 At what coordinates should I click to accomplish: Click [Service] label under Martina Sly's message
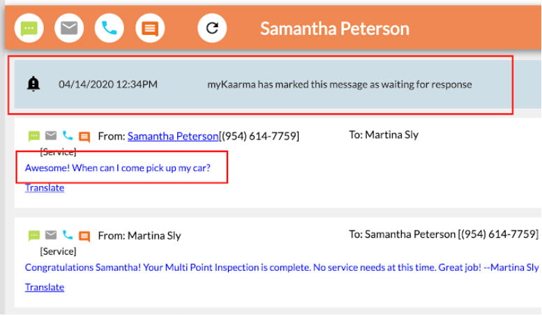point(58,251)
